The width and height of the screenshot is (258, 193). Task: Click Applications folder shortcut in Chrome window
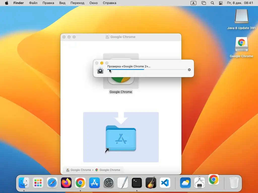pyautogui.click(x=121, y=138)
